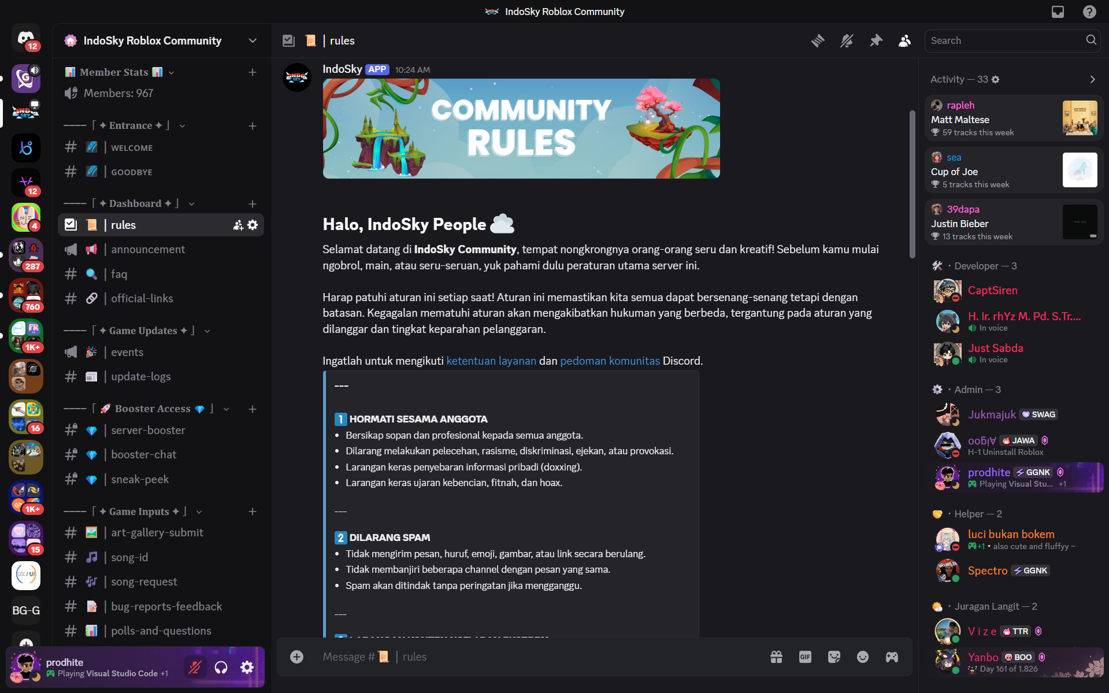
Task: View Just Sabda's profile in member list
Action: coord(1014,353)
